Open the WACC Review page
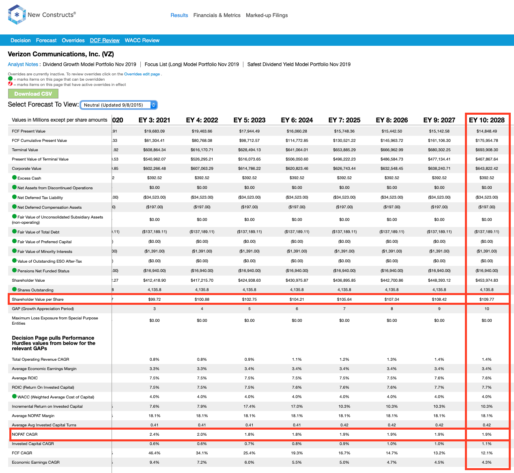 (142, 41)
